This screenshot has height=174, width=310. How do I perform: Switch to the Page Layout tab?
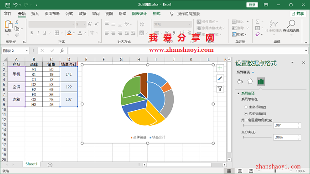(x=52, y=14)
